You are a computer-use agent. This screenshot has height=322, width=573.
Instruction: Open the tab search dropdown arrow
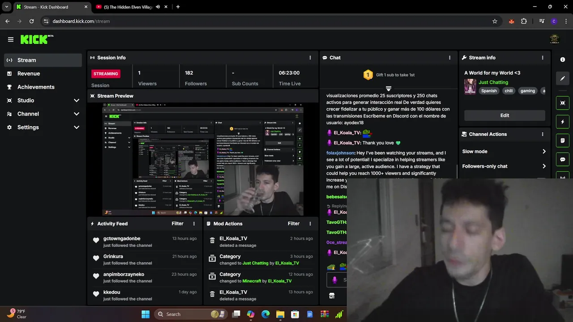click(x=6, y=7)
